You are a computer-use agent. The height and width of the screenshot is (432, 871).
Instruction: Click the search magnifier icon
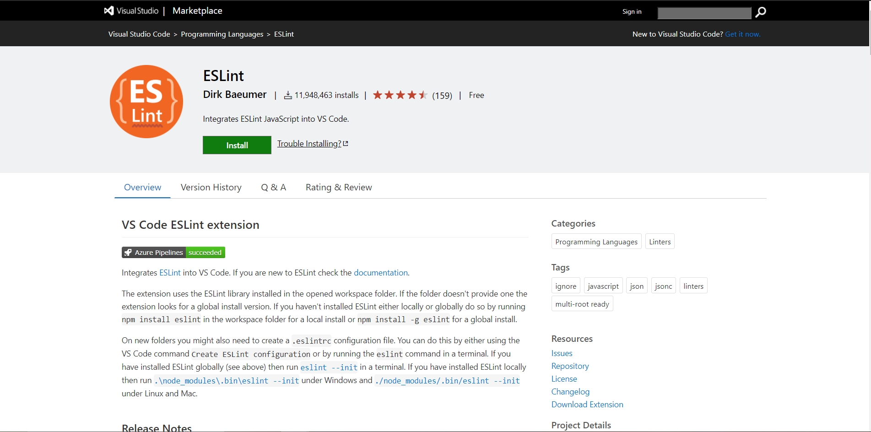click(760, 12)
